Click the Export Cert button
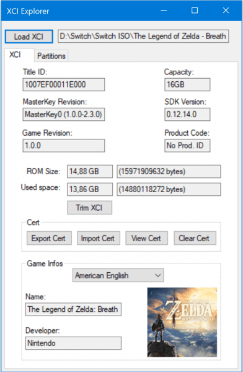243x372 pixels. pos(49,238)
